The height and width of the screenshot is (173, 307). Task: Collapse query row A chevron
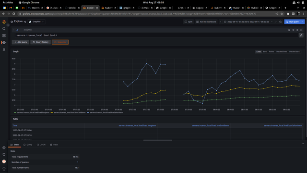coord(13,30)
